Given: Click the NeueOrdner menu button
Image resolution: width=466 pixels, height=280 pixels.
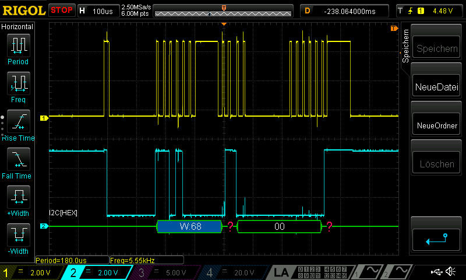Looking at the screenshot, I should tap(437, 125).
